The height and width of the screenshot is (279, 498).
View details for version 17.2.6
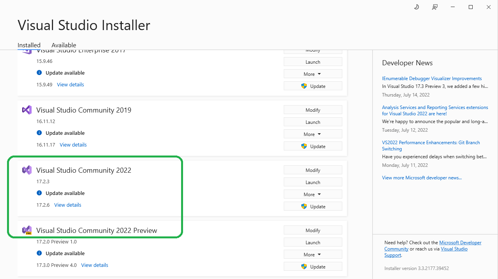click(x=68, y=205)
